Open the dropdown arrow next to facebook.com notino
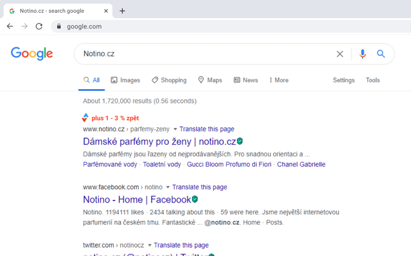The image size is (411, 256). 168,187
